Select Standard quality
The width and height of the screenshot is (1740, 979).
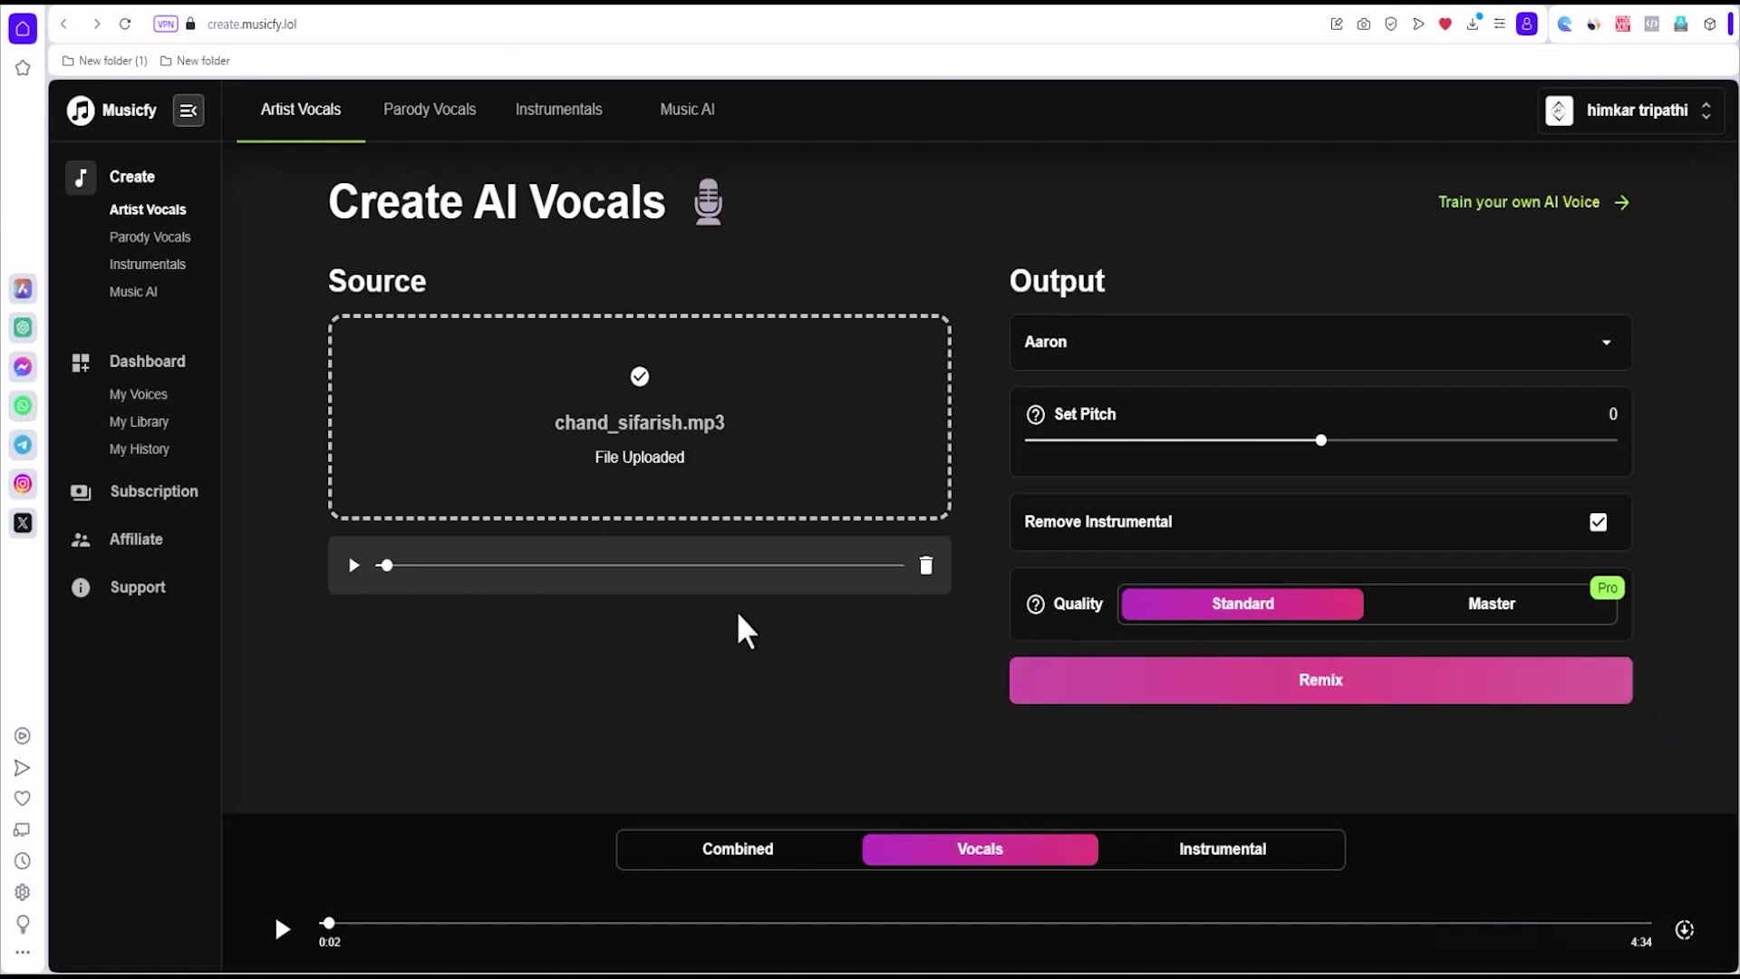pyautogui.click(x=1242, y=605)
